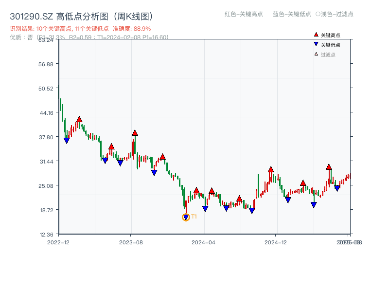Click the red 关键高点 legend triangle
The image size is (389, 292).
pyautogui.click(x=316, y=35)
